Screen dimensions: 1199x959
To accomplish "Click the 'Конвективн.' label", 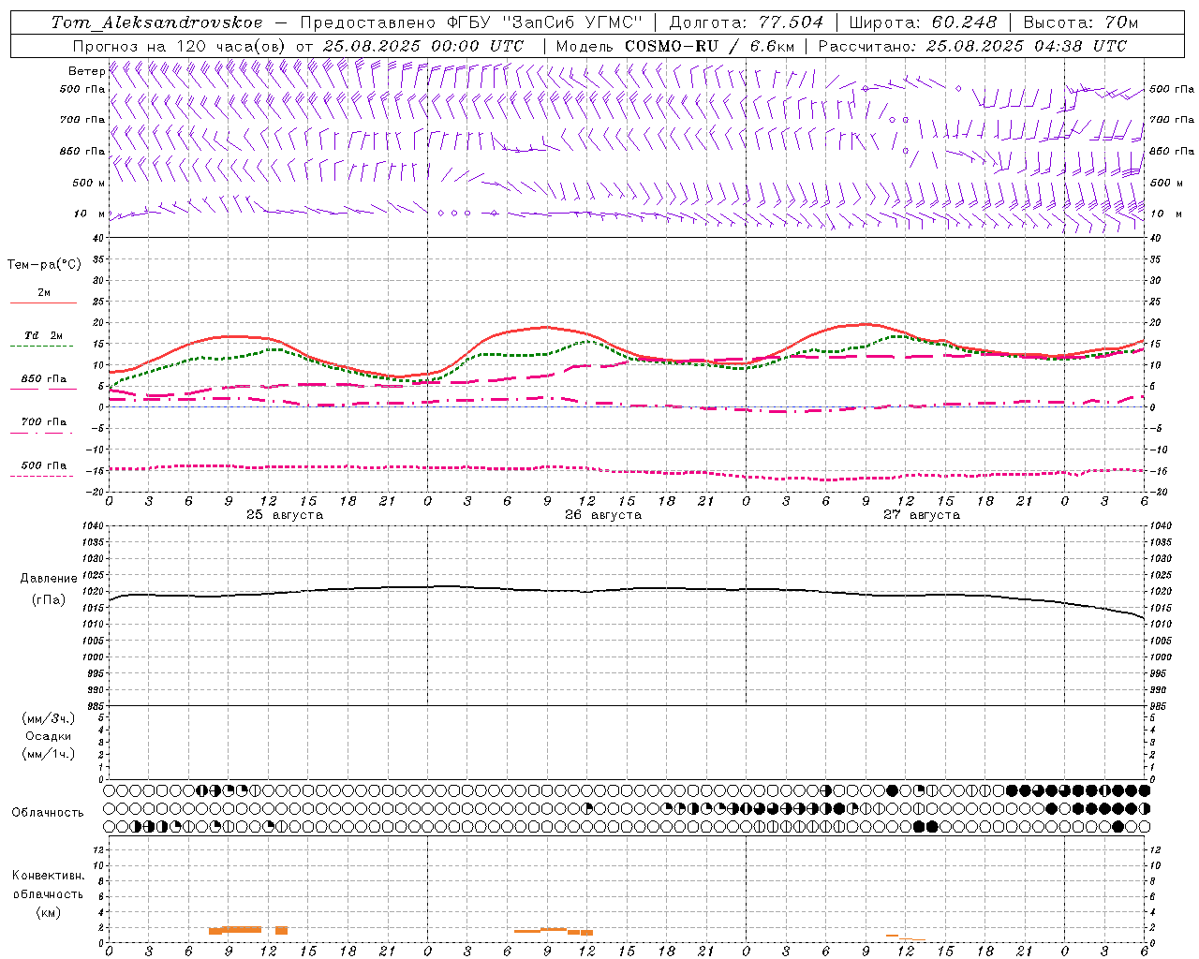I will coord(48,876).
